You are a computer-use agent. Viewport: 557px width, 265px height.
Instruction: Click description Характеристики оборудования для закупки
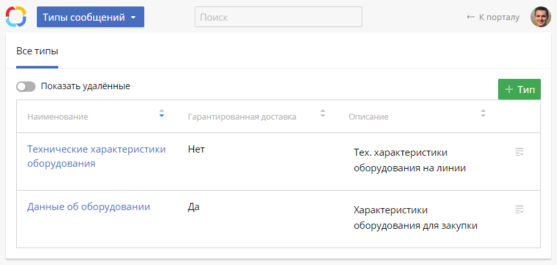tap(415, 218)
